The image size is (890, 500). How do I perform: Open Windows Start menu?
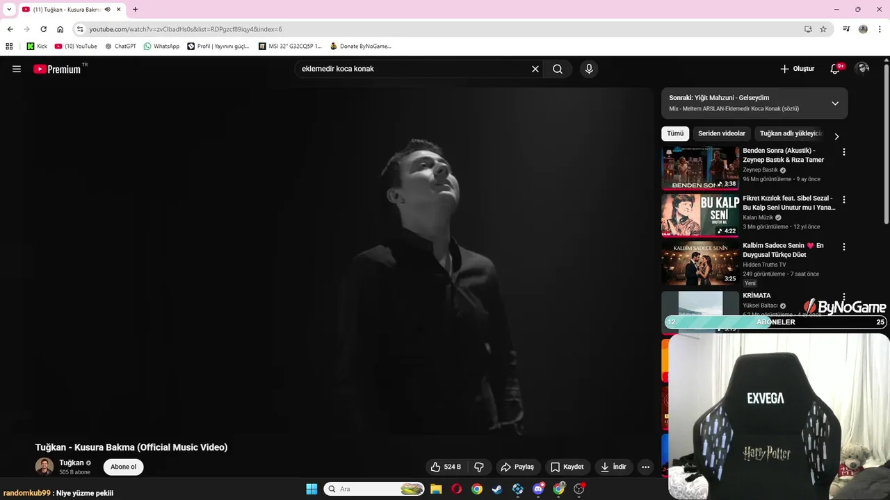[x=311, y=489]
